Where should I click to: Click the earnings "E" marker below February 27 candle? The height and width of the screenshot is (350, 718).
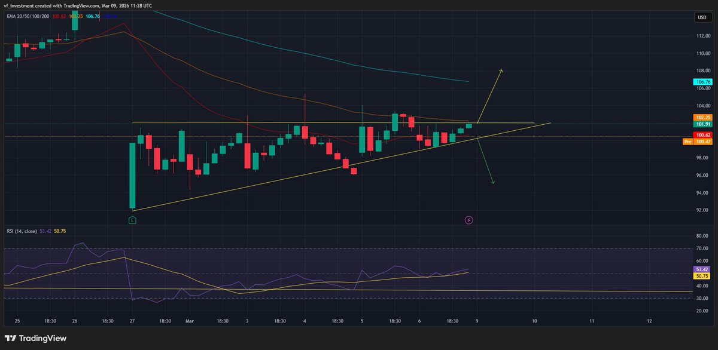(132, 219)
